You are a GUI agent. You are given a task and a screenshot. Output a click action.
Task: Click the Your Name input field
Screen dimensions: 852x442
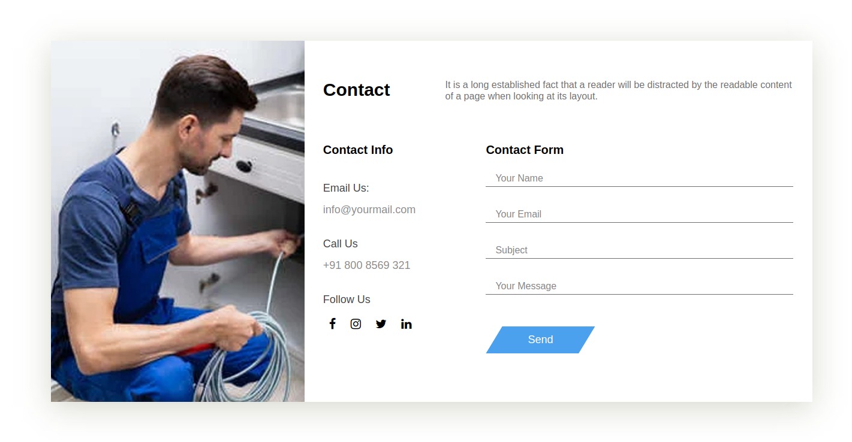click(639, 178)
